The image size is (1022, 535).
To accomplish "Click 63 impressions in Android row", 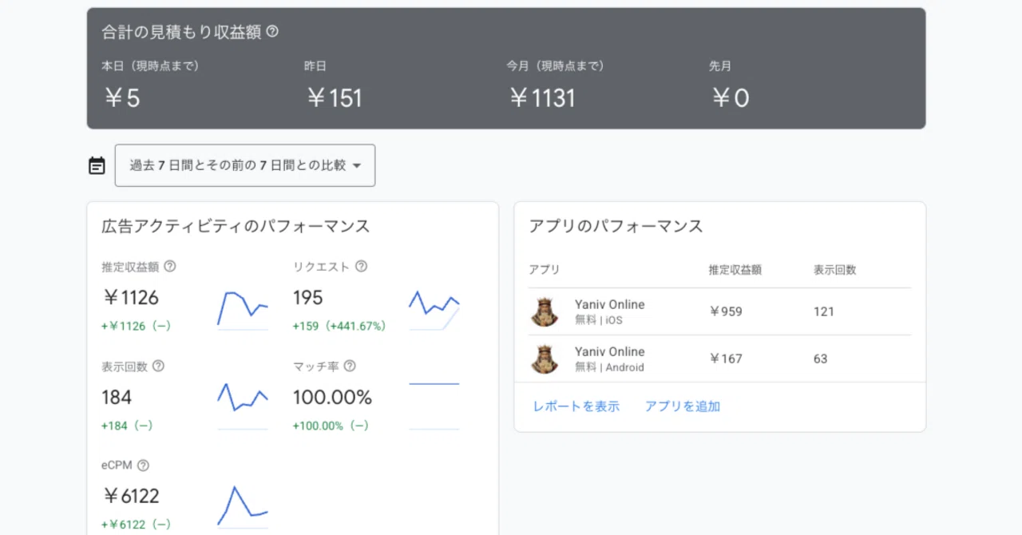I will coord(821,359).
